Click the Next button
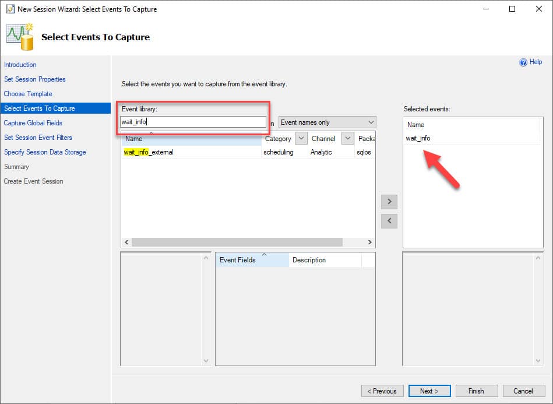 coord(429,391)
